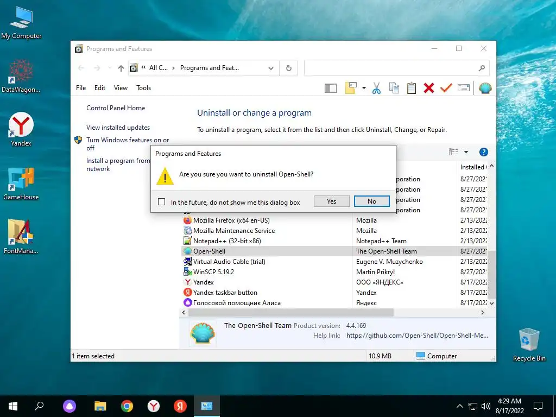
Task: Open the File menu
Action: click(x=81, y=88)
